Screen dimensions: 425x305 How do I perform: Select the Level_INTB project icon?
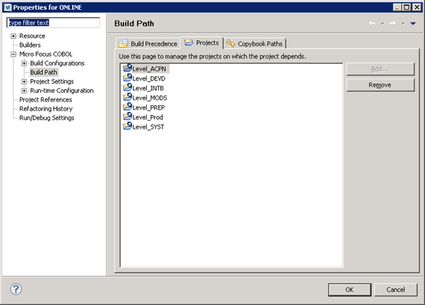click(x=127, y=88)
